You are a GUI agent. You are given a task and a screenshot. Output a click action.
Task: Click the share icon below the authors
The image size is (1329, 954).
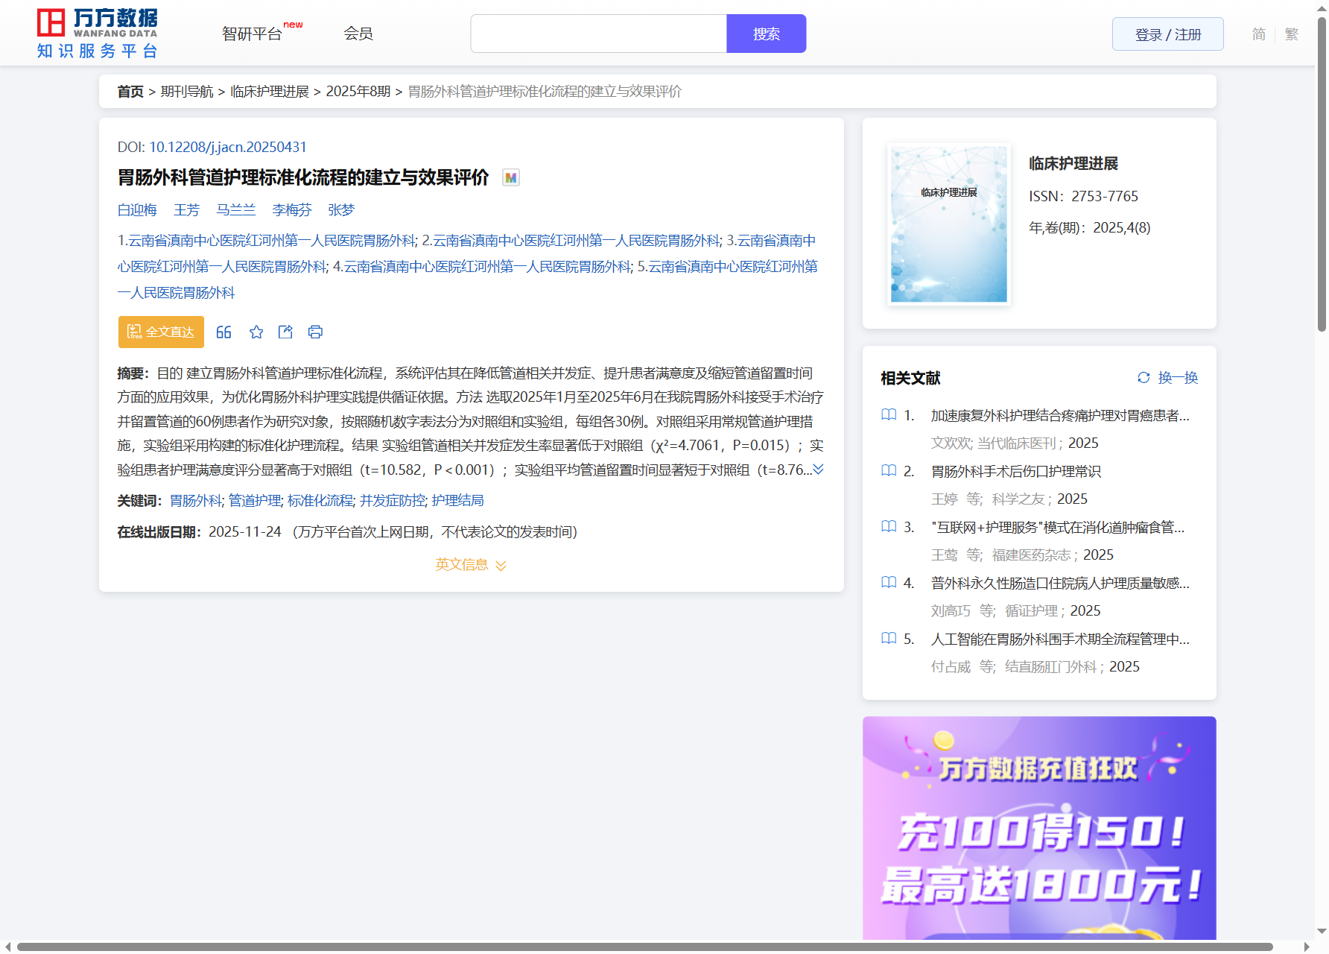(x=285, y=332)
